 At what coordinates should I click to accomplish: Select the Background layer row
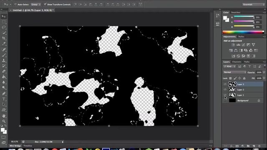(243, 100)
